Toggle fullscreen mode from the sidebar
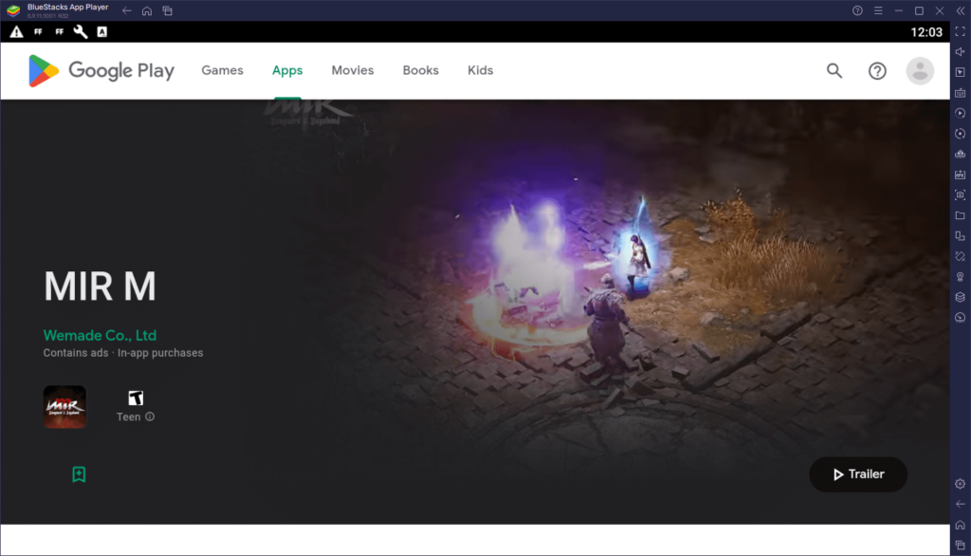The width and height of the screenshot is (971, 556). pos(961,31)
